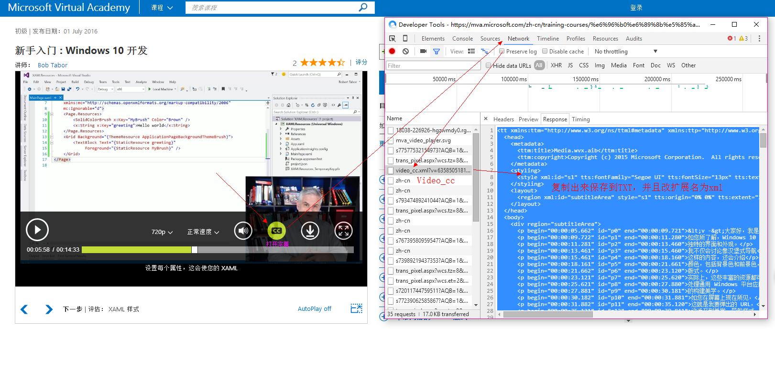The width and height of the screenshot is (775, 372).
Task: Select the 18038-226926-hgzwmdy0.rg request row
Action: coord(429,130)
